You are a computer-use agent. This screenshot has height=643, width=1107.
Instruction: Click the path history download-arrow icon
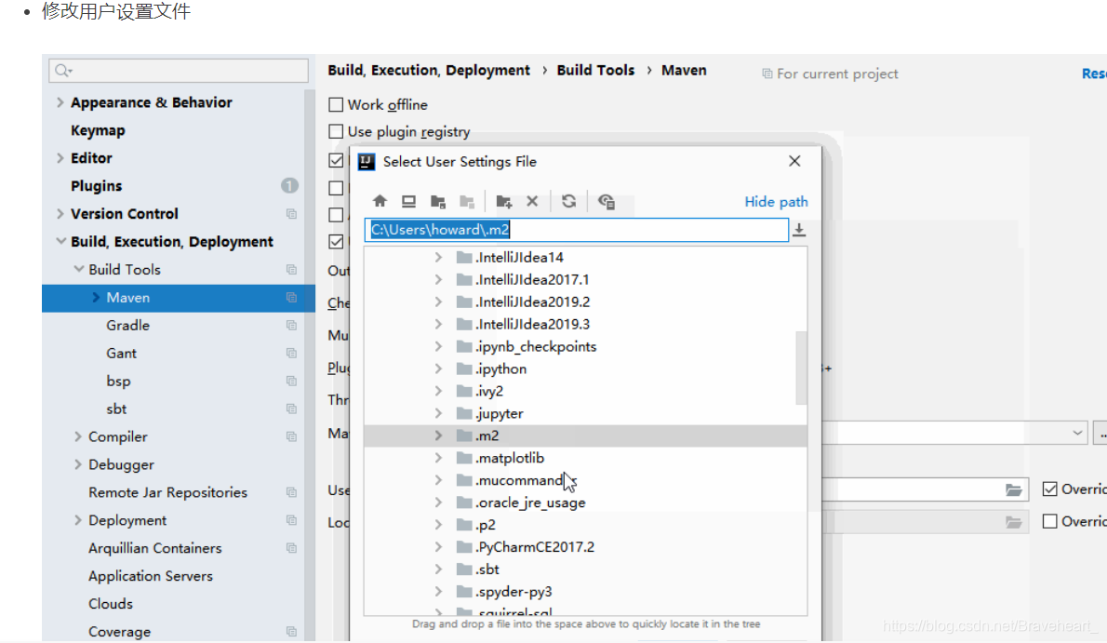(x=799, y=231)
